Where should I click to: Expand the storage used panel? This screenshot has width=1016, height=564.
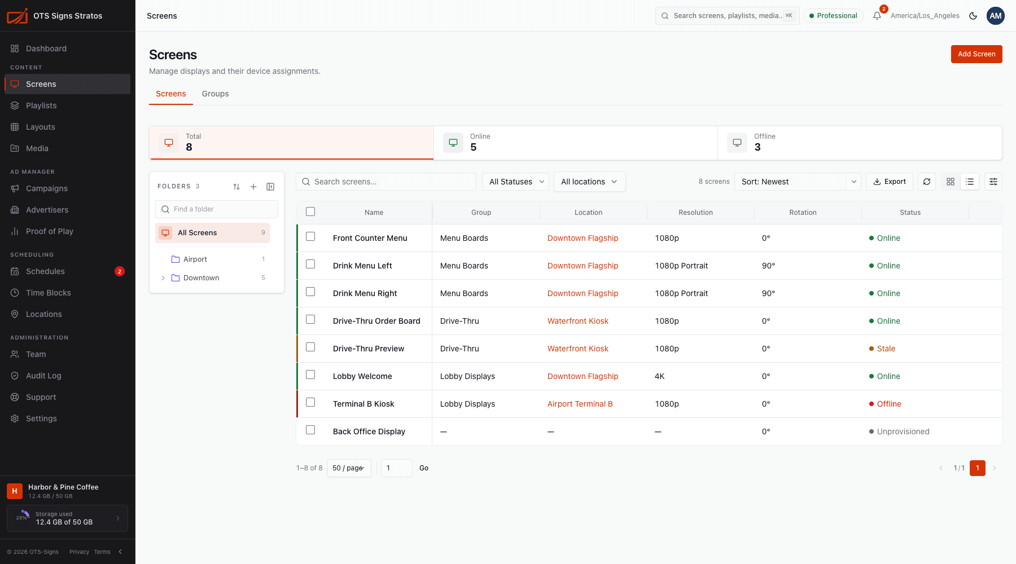click(68, 518)
